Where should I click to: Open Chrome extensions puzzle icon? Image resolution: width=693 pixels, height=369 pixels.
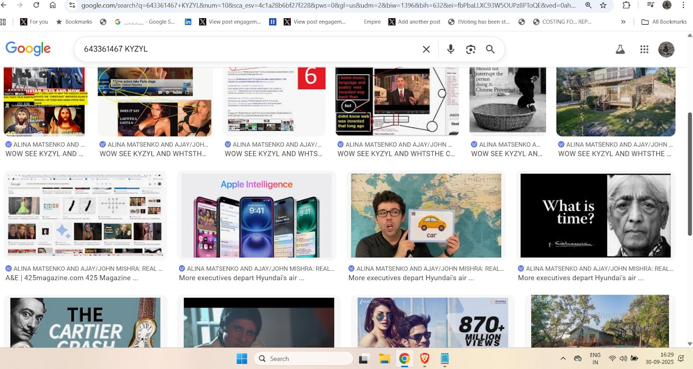(626, 5)
